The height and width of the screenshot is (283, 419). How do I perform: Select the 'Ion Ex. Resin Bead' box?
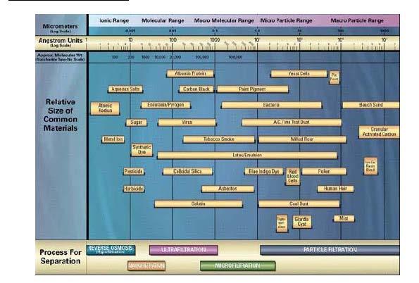(370, 166)
